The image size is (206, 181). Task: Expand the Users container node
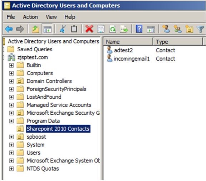(x=11, y=153)
